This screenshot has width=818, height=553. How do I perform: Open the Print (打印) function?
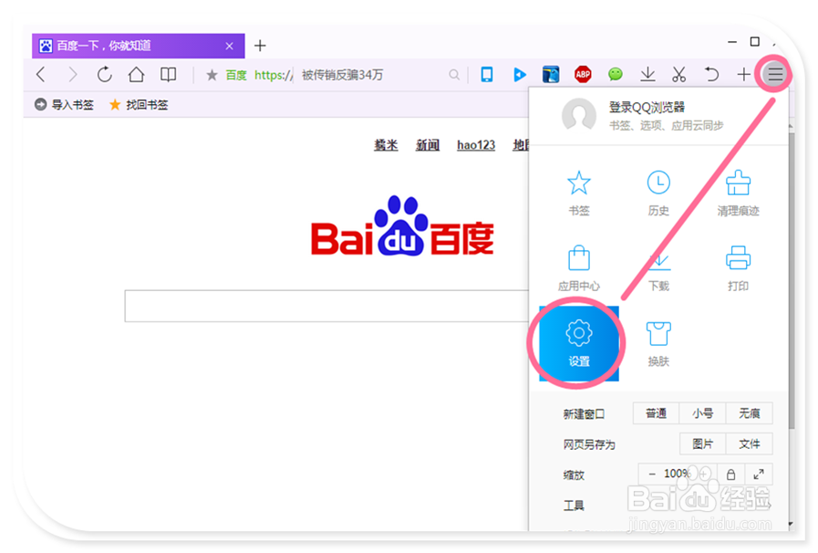[737, 267]
